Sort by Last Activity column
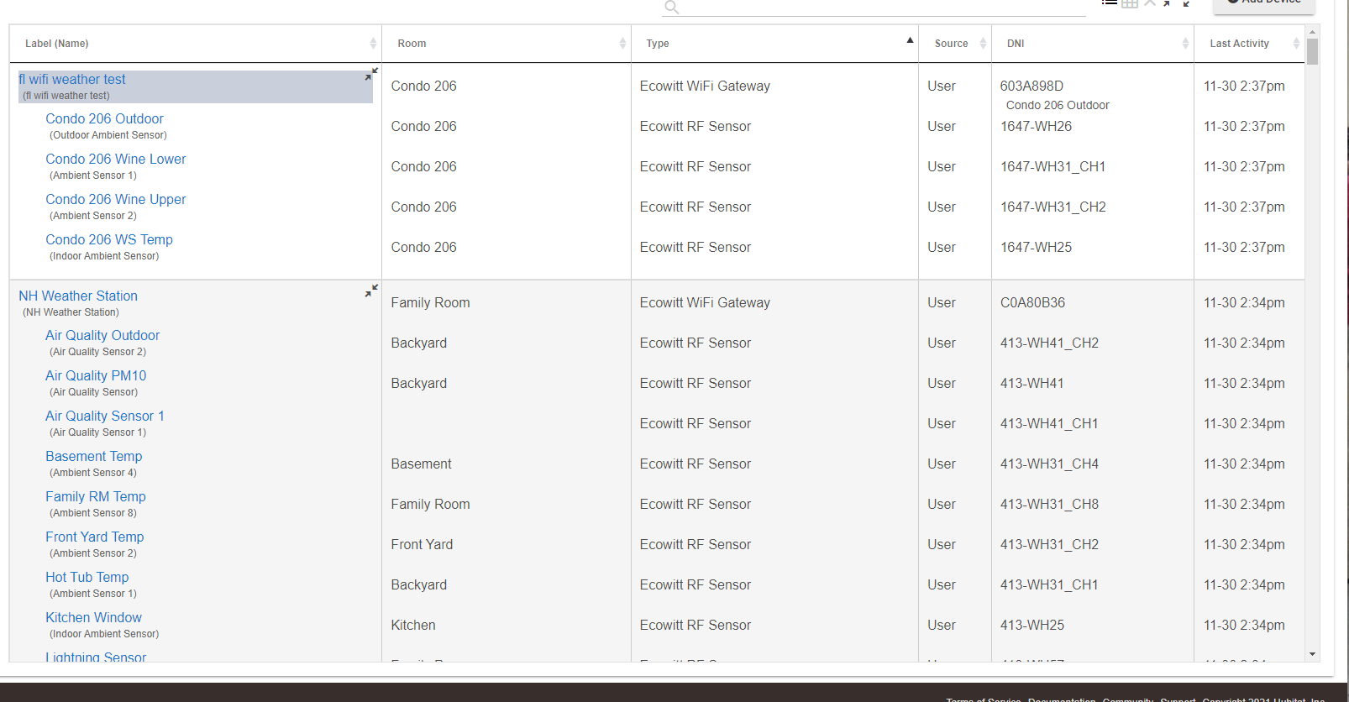Image resolution: width=1349 pixels, height=702 pixels. [1239, 44]
